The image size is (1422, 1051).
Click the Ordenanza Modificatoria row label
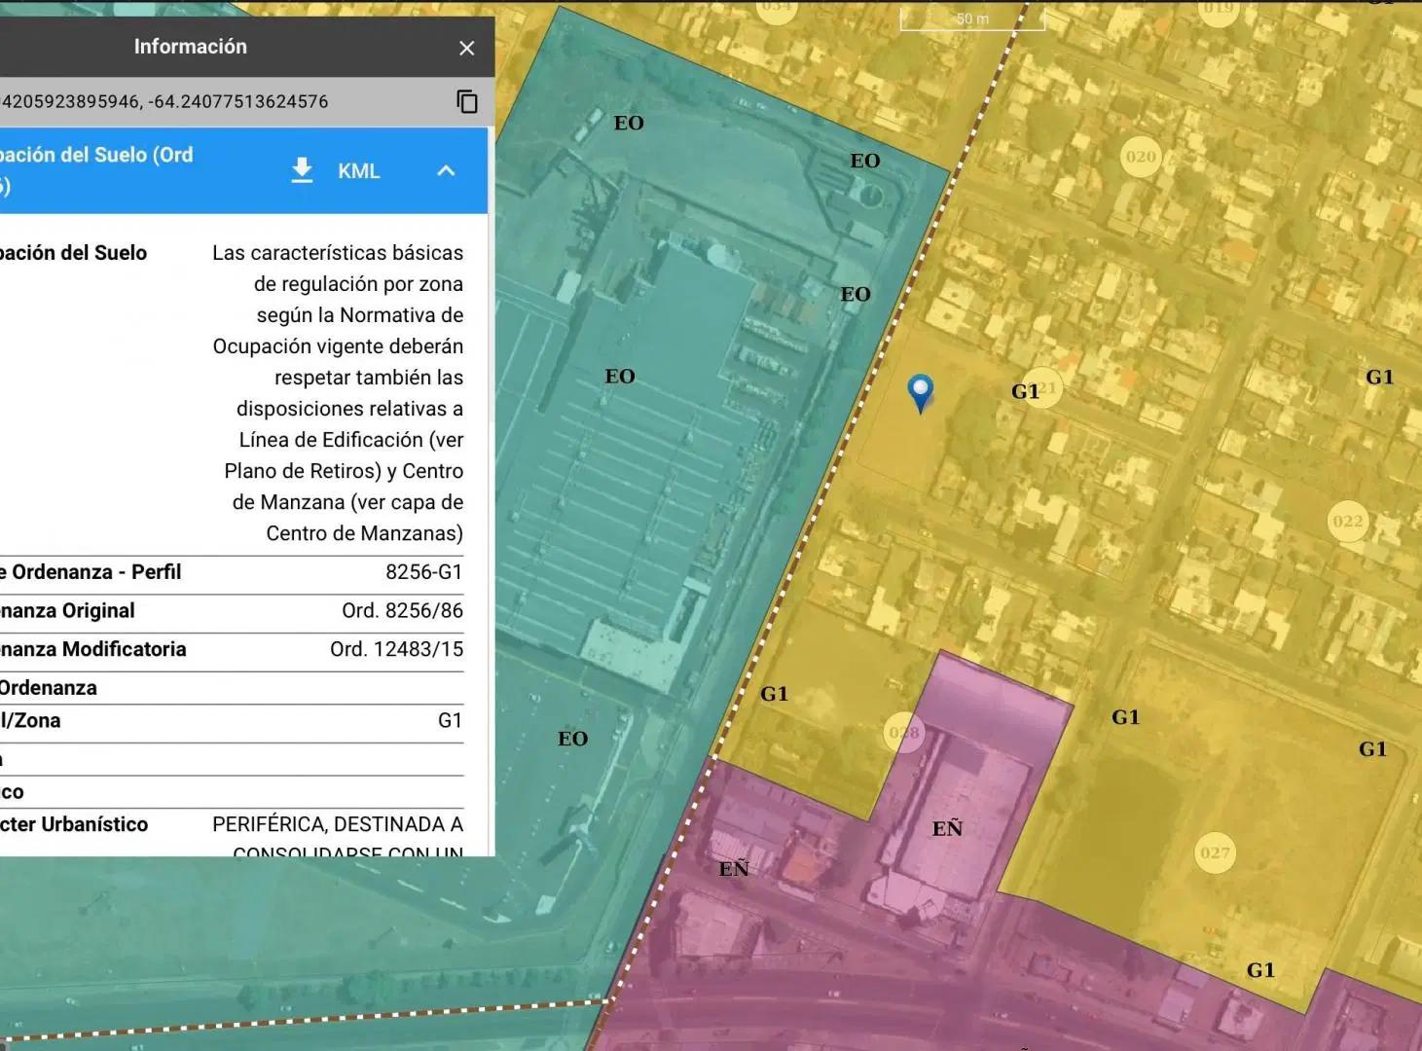pyautogui.click(x=92, y=649)
